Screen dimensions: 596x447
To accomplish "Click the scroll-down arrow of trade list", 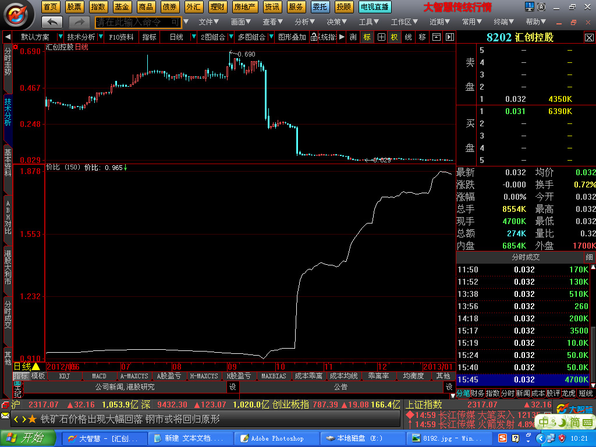I will 593,386.
